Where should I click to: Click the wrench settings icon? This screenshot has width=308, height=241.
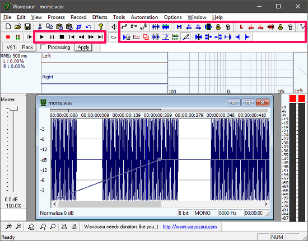tap(144, 27)
